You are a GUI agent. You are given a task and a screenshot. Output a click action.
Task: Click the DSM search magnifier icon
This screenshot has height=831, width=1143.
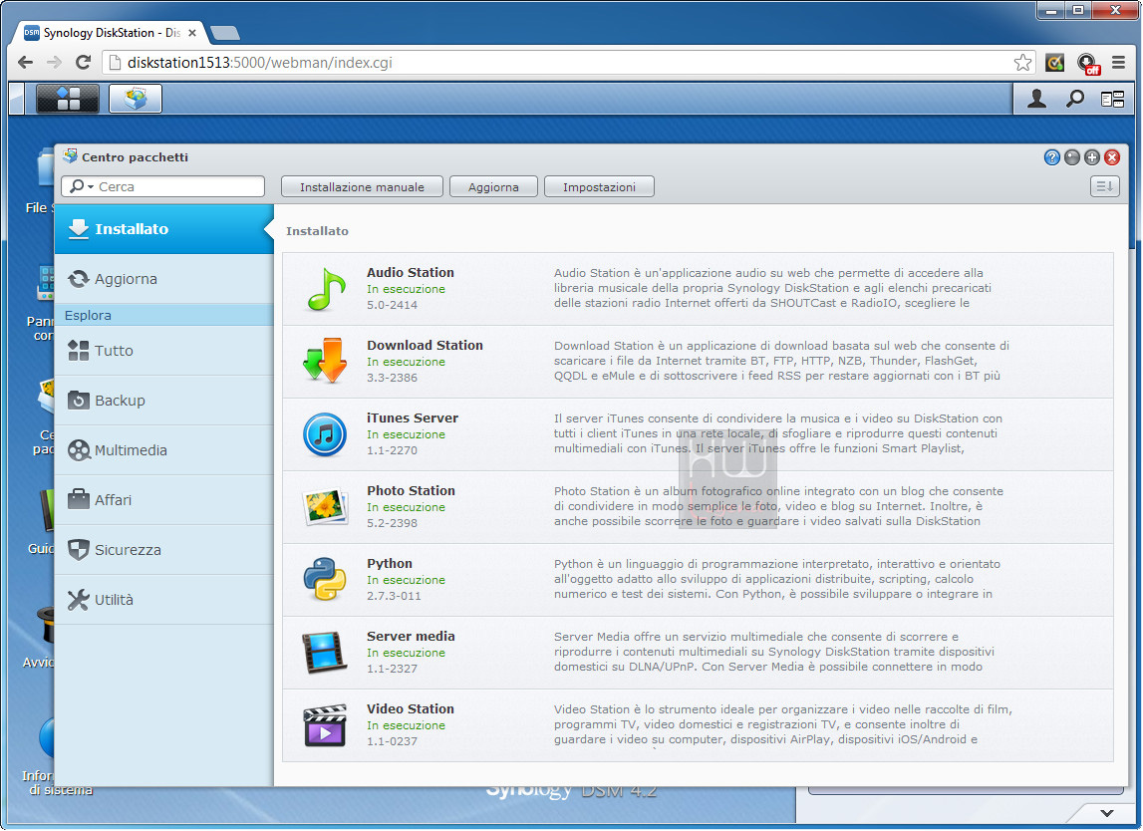tap(1074, 99)
